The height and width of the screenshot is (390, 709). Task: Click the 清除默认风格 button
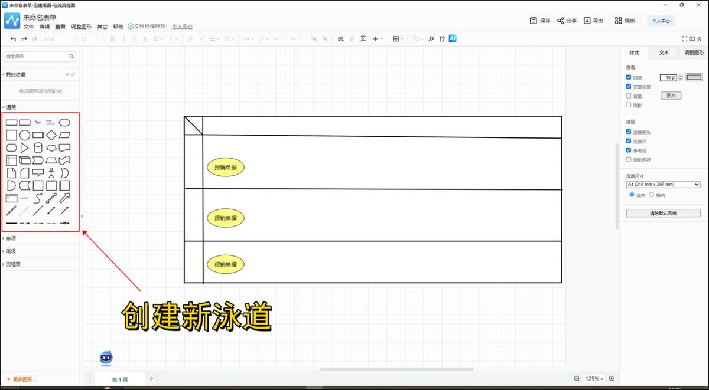[x=663, y=213]
